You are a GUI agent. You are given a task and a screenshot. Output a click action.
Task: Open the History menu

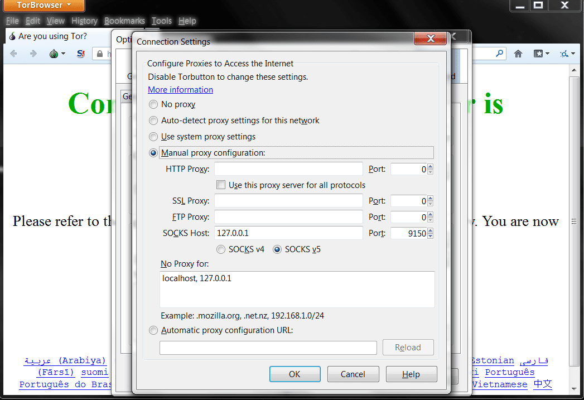pyautogui.click(x=85, y=21)
